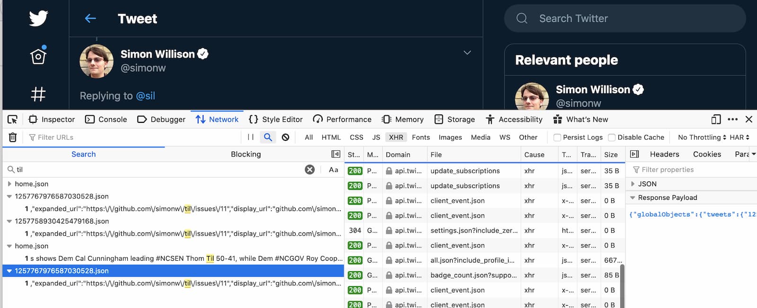Toggle responsive design mode icon
The height and width of the screenshot is (308, 757).
[x=716, y=120]
